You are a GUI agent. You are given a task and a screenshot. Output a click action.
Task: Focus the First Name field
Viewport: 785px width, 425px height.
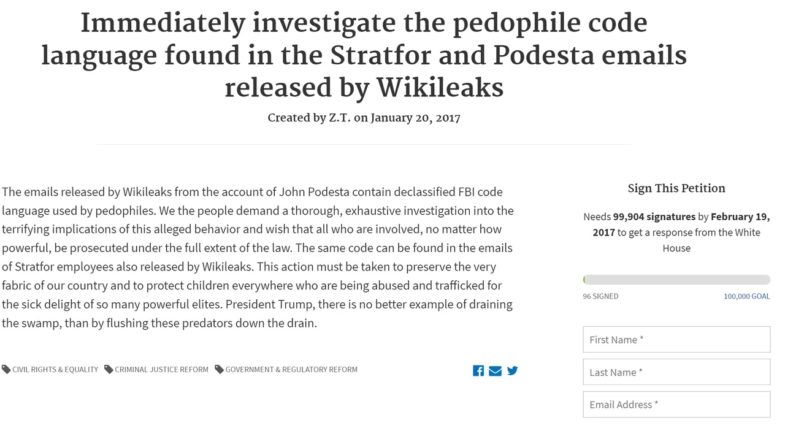(x=676, y=339)
